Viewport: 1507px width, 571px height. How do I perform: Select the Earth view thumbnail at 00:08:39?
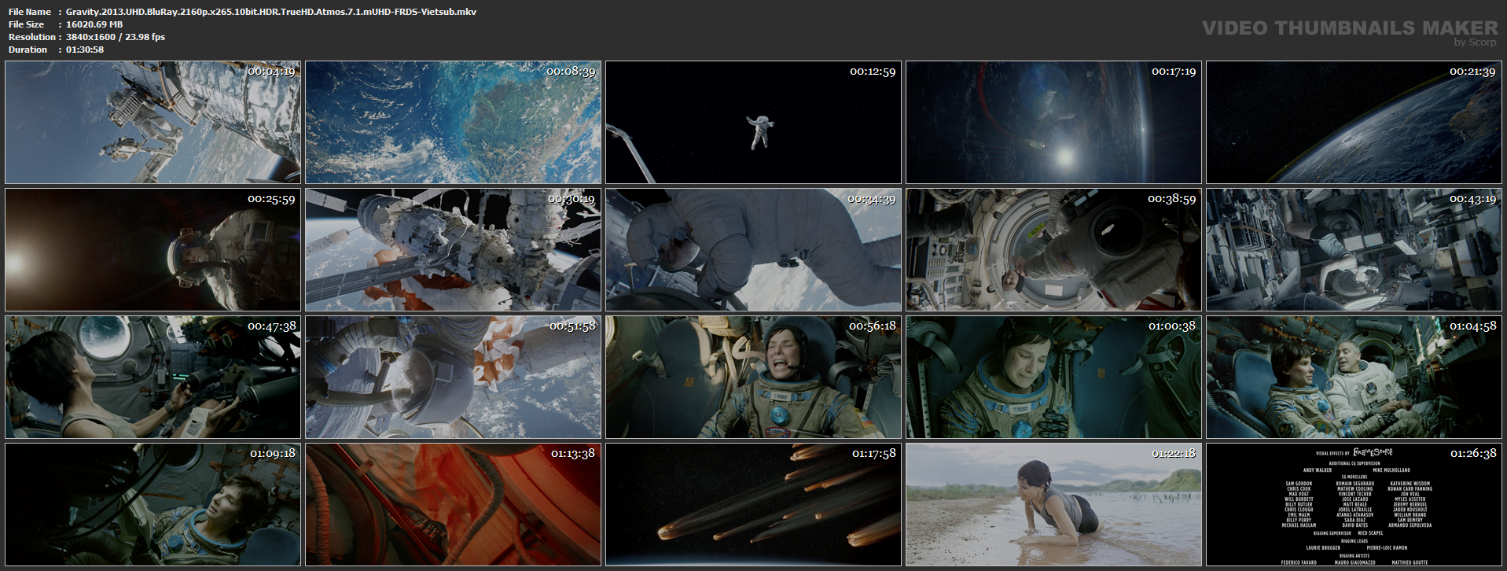click(x=453, y=123)
